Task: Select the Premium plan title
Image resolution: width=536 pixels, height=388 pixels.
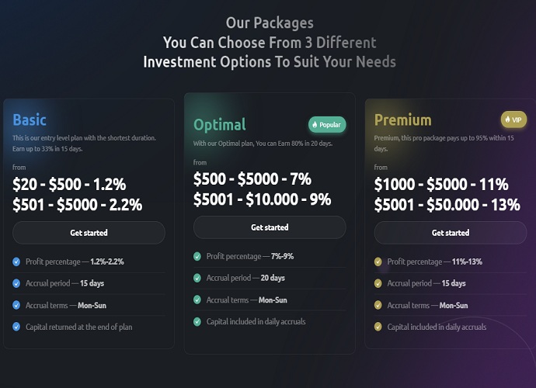Action: click(x=402, y=120)
